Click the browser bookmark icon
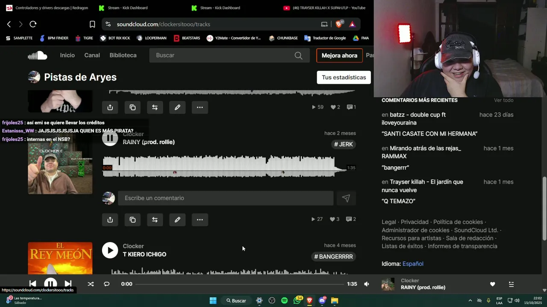This screenshot has width=547, height=307. click(x=92, y=24)
